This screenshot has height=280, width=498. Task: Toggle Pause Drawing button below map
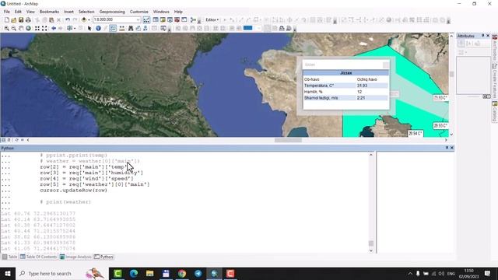pyautogui.click(x=23, y=140)
